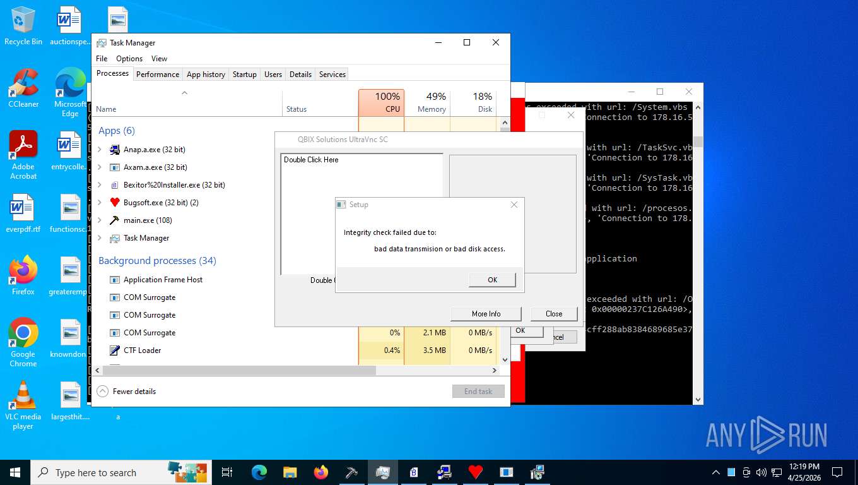Viewport: 858px width, 485px height.
Task: Open Firefox from the taskbar
Action: [321, 472]
